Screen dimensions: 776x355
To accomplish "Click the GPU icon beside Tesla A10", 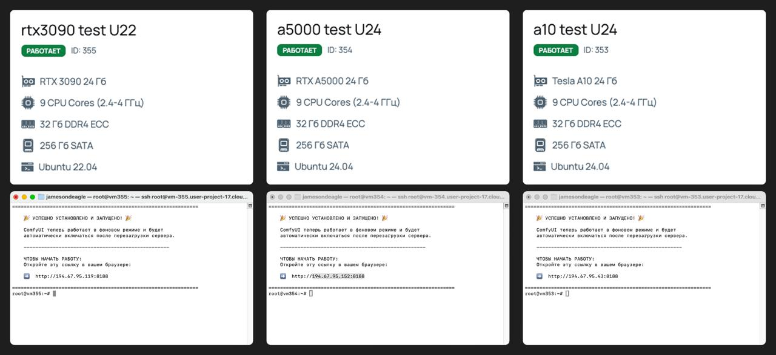I will [x=540, y=81].
